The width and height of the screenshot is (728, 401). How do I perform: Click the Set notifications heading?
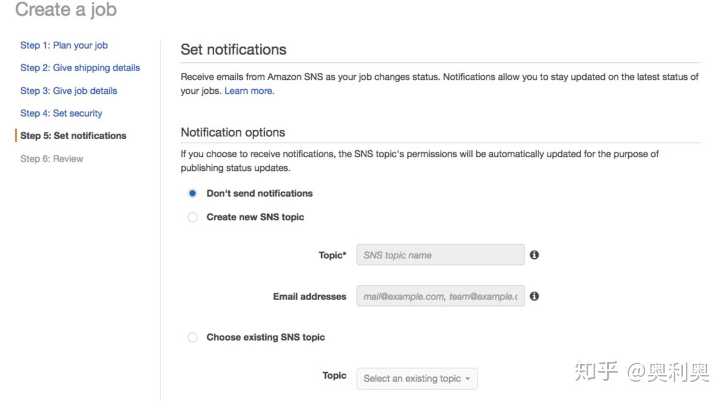[x=234, y=49]
